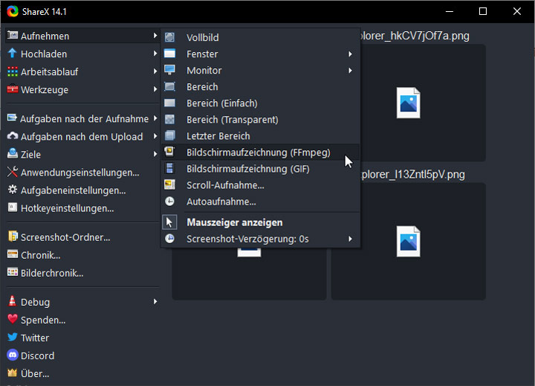Expand Screenshot-Verzögerung submenu arrow
The width and height of the screenshot is (535, 386).
pyautogui.click(x=350, y=239)
